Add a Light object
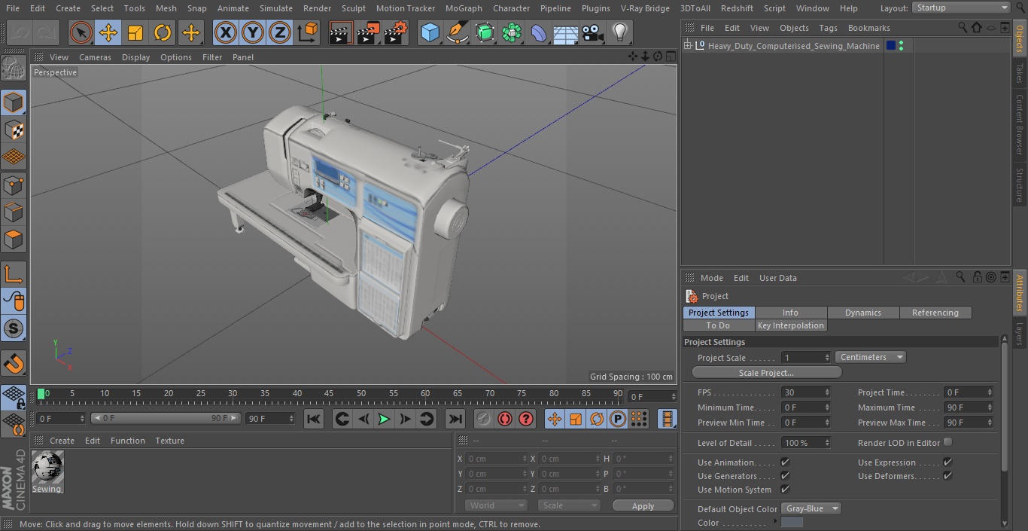This screenshot has width=1028, height=531. 619,32
